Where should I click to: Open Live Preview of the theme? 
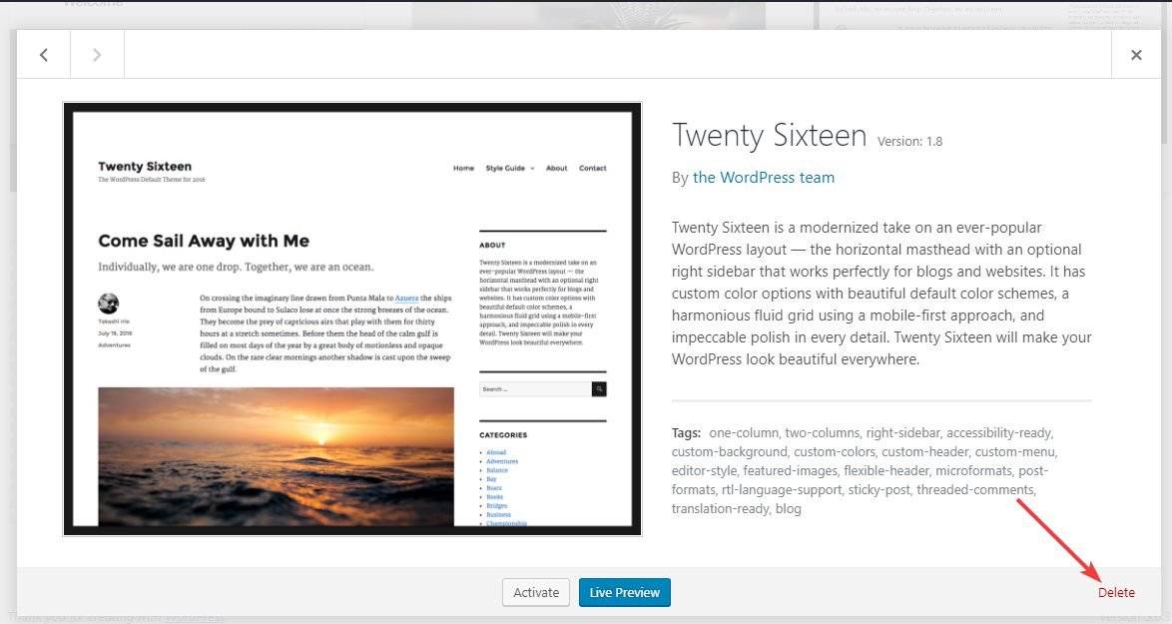625,592
